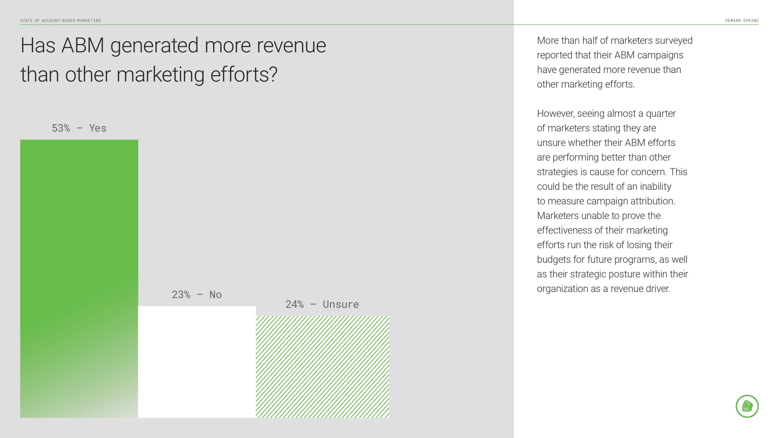Click the 'organization as a revenue driver.' line
This screenshot has width=779, height=438.
pyautogui.click(x=603, y=289)
